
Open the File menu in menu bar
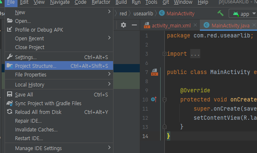click(11, 2)
